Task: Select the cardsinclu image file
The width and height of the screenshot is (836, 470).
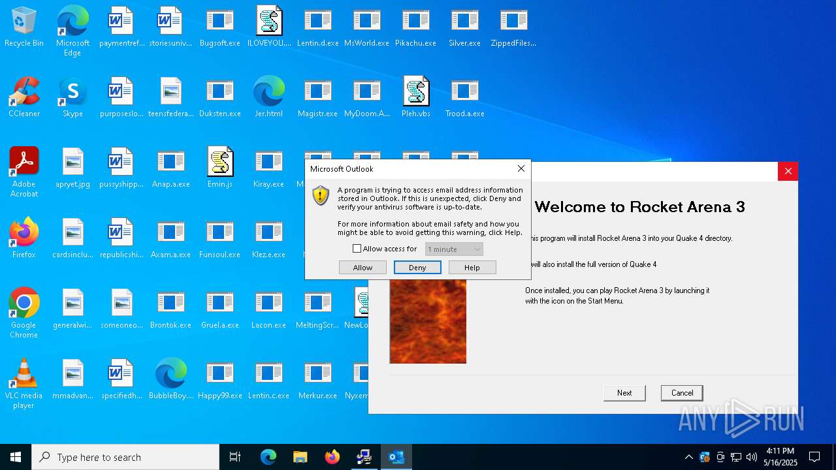Action: coord(73,238)
